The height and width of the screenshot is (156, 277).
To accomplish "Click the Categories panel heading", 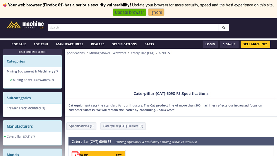I will [16, 61].
